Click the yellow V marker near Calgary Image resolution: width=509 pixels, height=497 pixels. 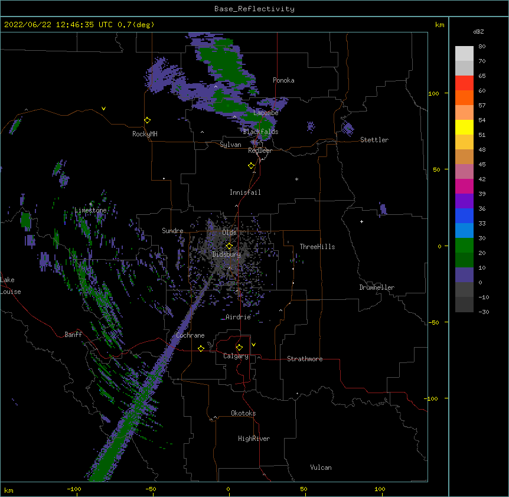pyautogui.click(x=253, y=345)
